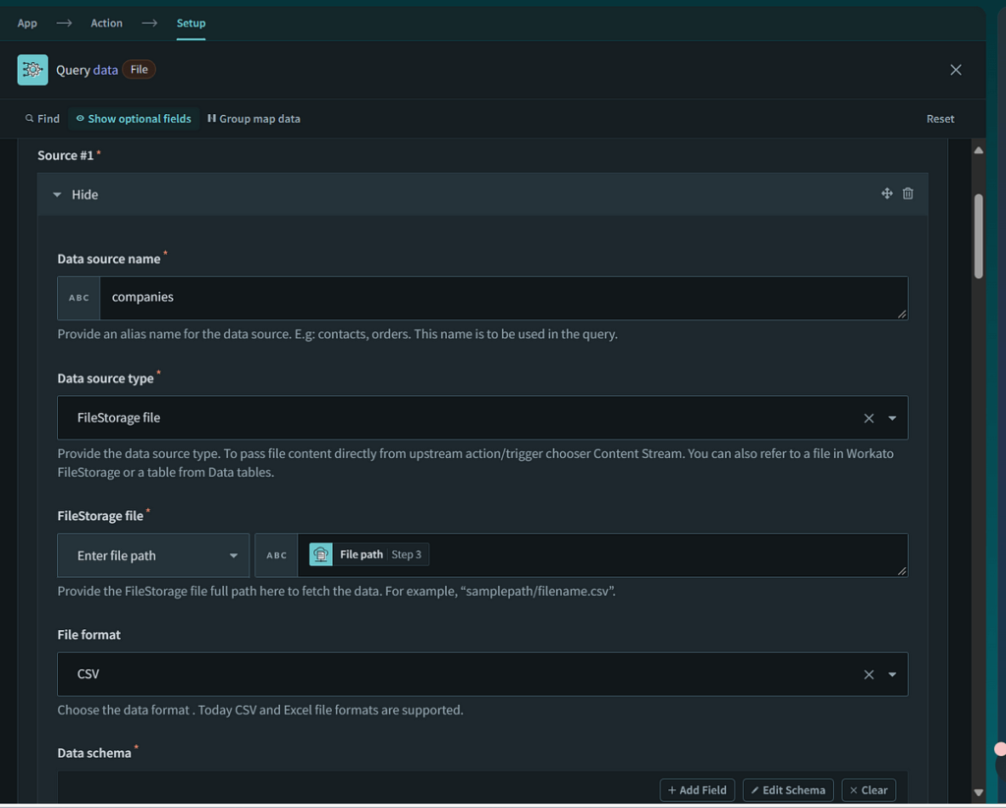The width and height of the screenshot is (1006, 808).
Task: Click the Reset button
Action: pos(939,119)
